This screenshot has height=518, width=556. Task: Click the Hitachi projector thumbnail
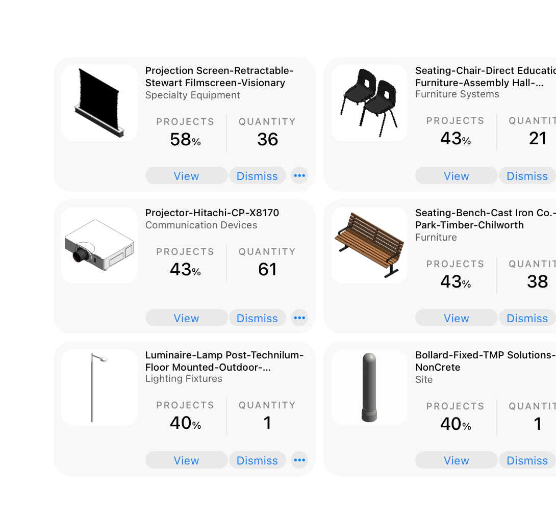[99, 245]
